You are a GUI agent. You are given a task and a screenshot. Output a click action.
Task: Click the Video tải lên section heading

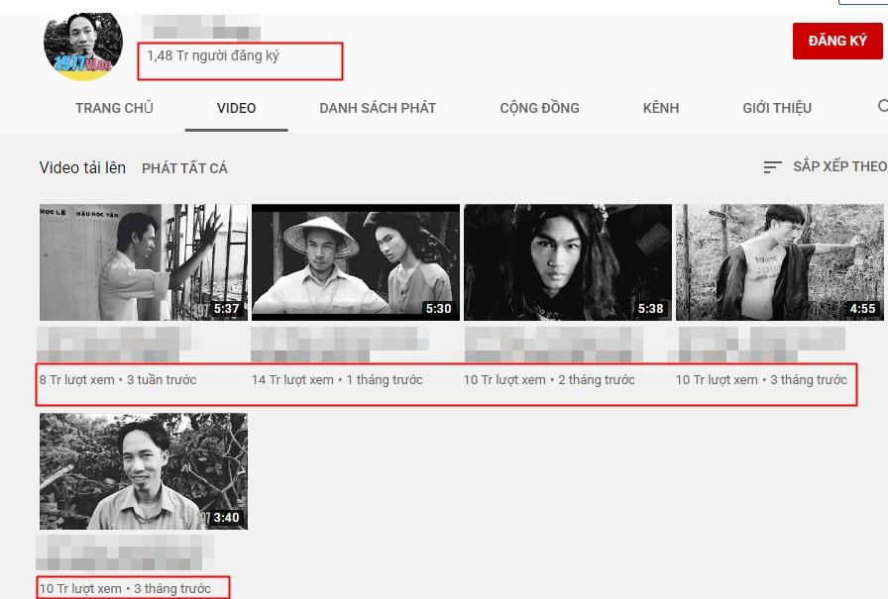(82, 167)
